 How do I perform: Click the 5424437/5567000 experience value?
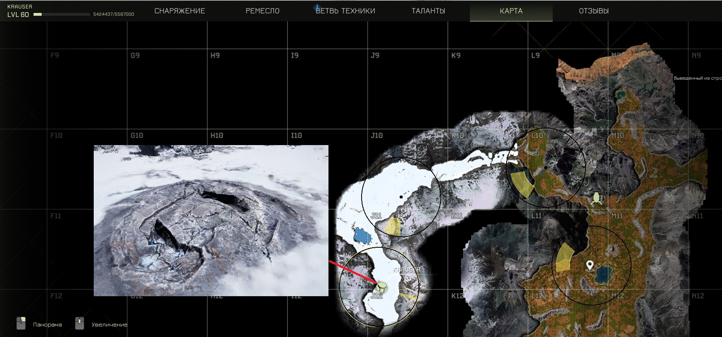(114, 14)
